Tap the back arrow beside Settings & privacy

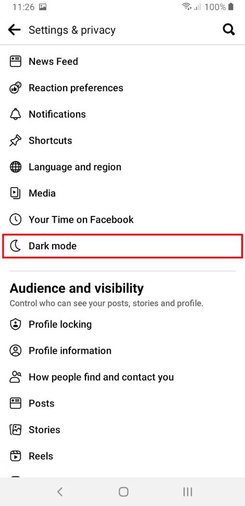14,30
